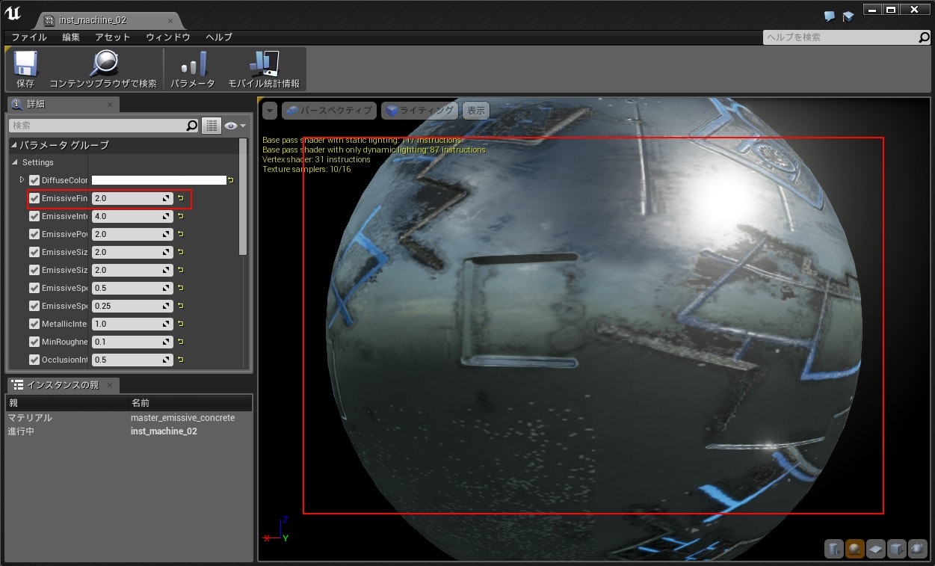Switch preview mesh to plane
The image size is (935, 566).
tap(875, 550)
